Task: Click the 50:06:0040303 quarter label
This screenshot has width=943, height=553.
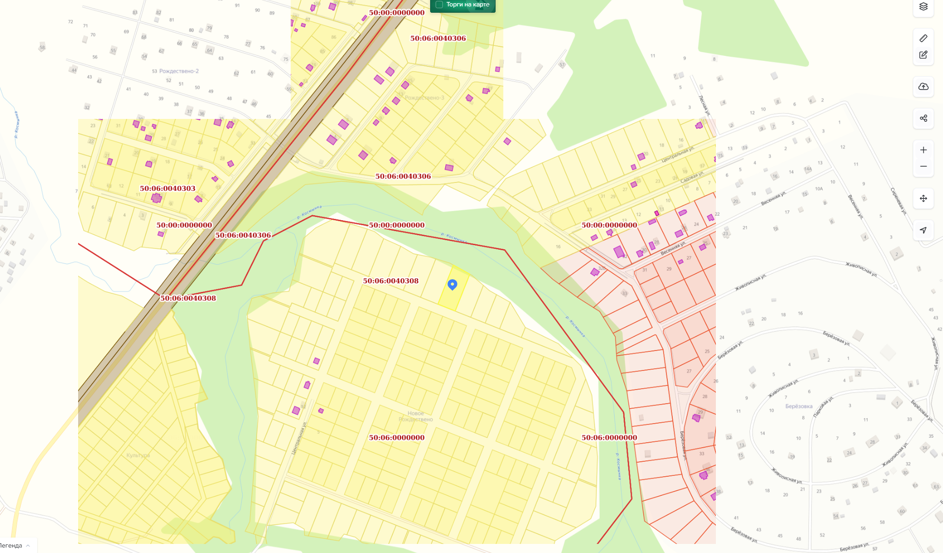Action: [x=167, y=188]
